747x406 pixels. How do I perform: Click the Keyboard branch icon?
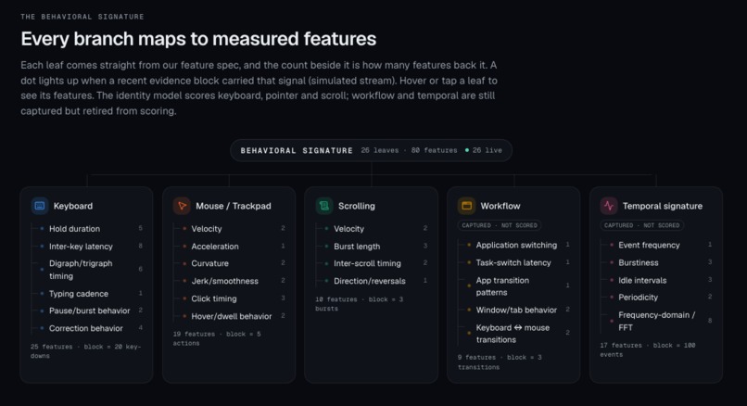(40, 206)
